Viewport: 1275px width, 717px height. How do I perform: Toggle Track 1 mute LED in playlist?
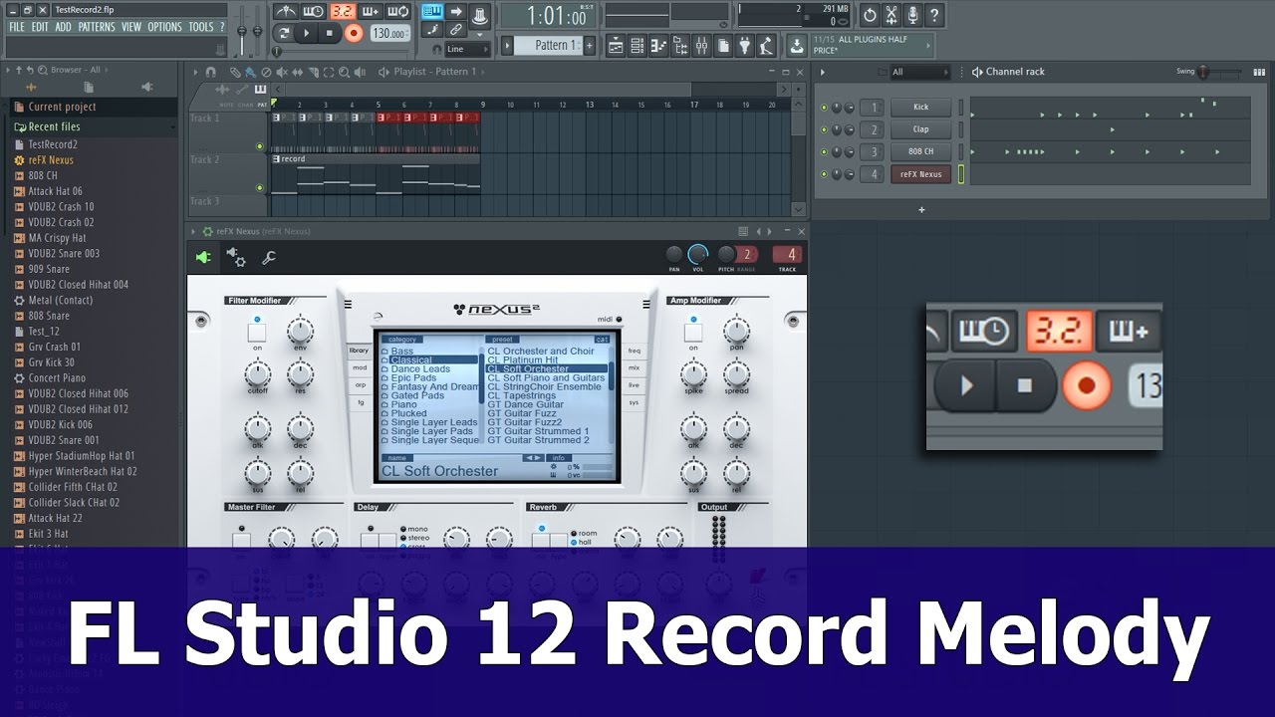pyautogui.click(x=260, y=146)
